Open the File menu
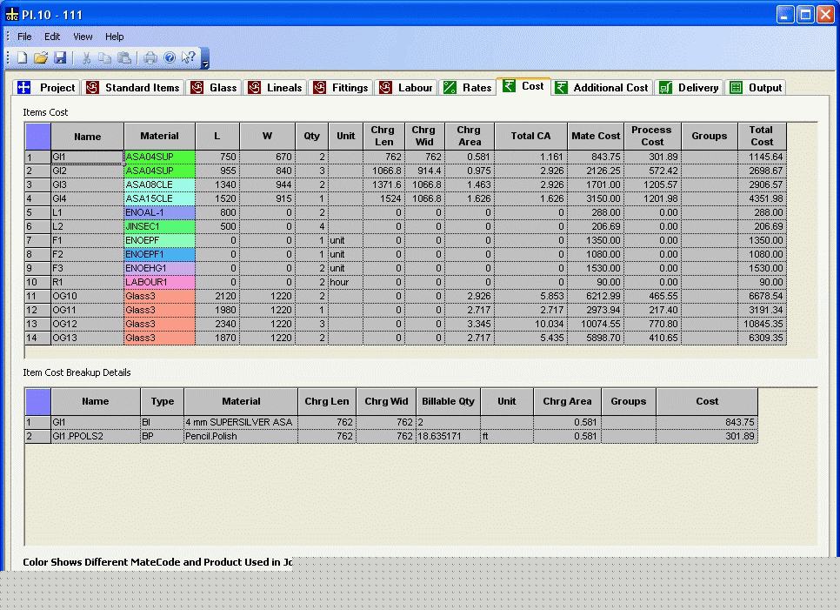The height and width of the screenshot is (610, 840). click(x=24, y=37)
